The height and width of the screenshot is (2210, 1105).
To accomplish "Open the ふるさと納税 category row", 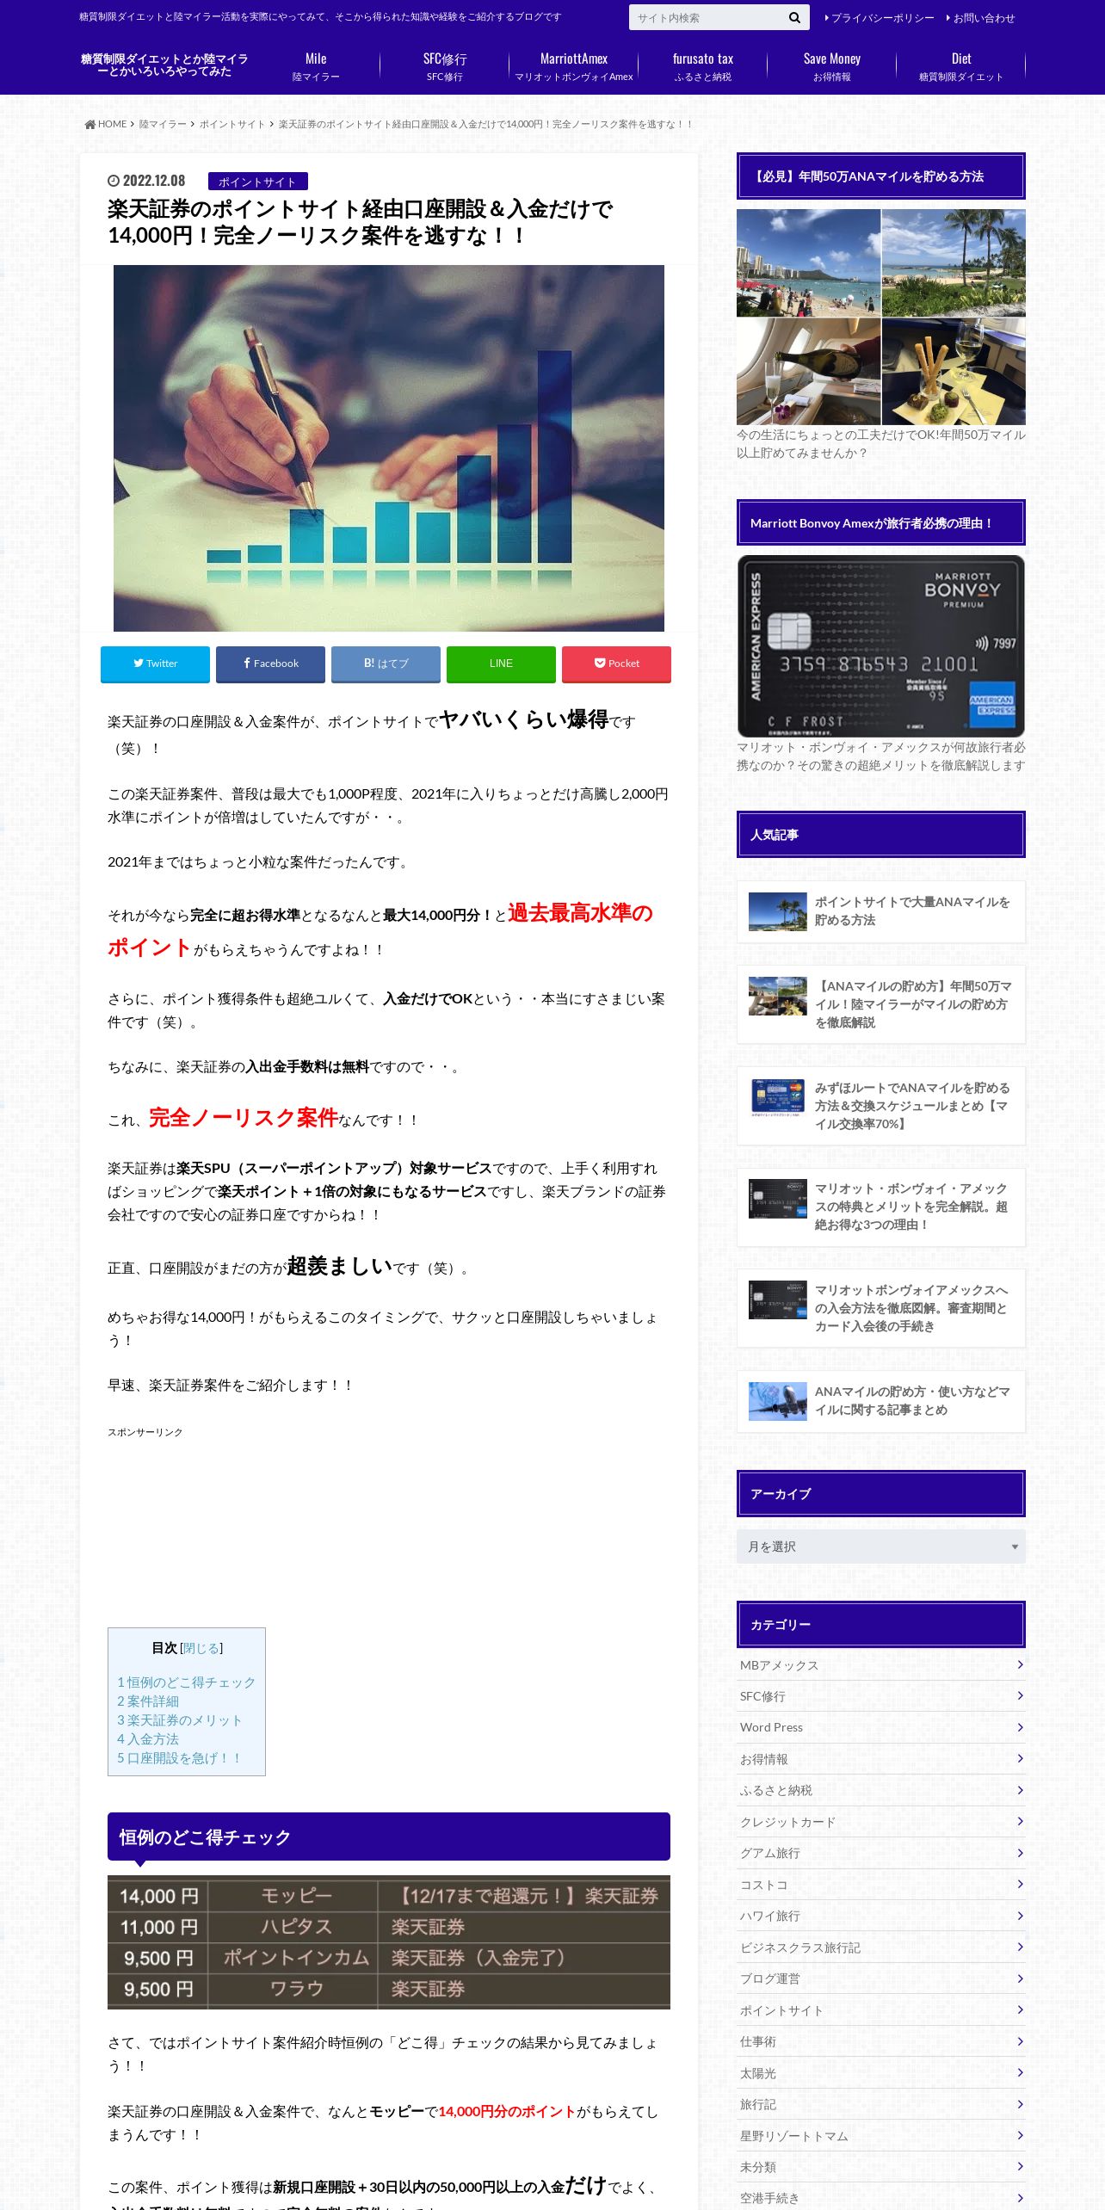I will tap(880, 1790).
